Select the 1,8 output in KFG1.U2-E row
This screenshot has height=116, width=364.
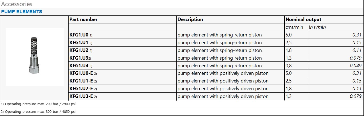[x=289, y=89]
